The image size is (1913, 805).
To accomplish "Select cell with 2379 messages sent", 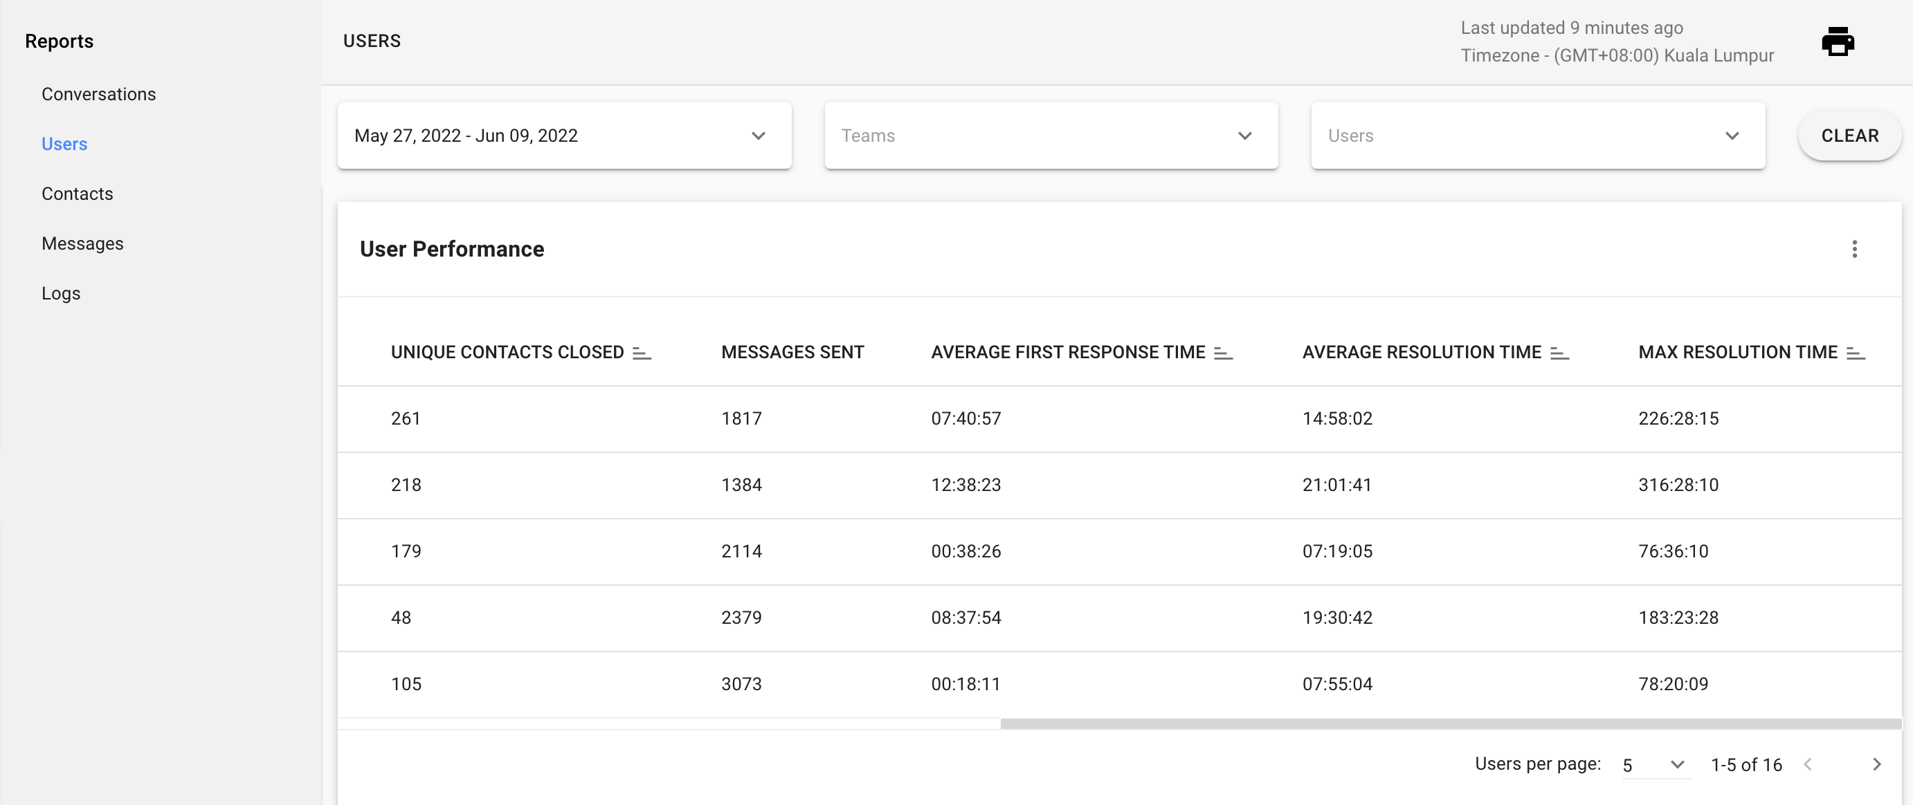I will (x=741, y=618).
